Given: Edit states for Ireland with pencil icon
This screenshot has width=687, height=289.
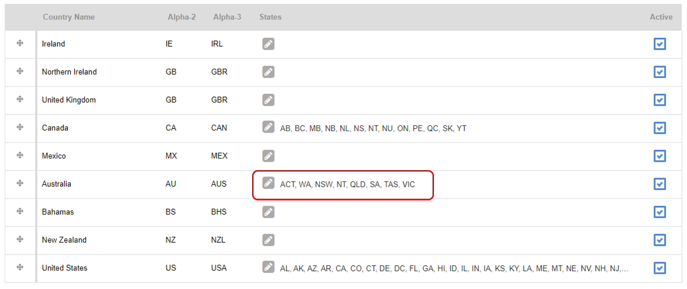Looking at the screenshot, I should click(x=268, y=44).
